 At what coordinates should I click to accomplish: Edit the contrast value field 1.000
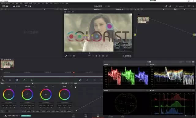(28, 111)
